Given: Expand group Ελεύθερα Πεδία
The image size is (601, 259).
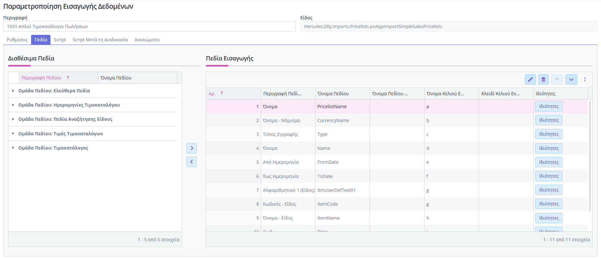Looking at the screenshot, I should (13, 91).
